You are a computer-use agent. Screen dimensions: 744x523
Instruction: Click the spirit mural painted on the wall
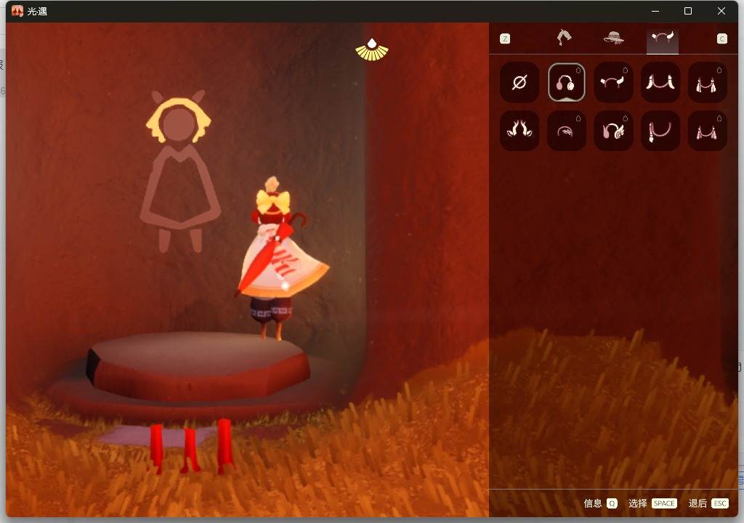tap(179, 171)
